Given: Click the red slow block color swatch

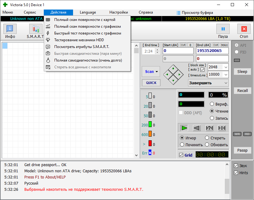Looking at the screenshot, I should point(150,143).
